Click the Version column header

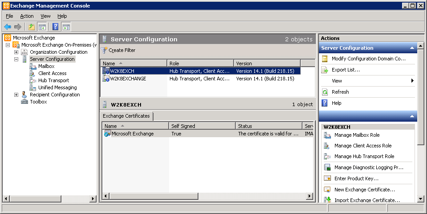[x=267, y=63]
